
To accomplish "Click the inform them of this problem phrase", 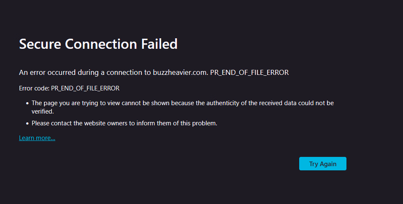I will pos(177,123).
